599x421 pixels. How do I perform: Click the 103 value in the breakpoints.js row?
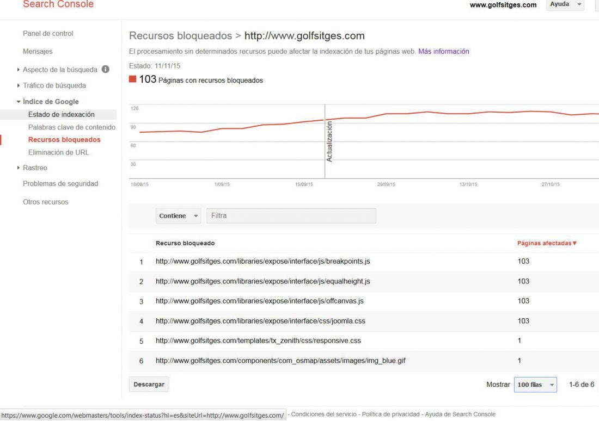(523, 262)
